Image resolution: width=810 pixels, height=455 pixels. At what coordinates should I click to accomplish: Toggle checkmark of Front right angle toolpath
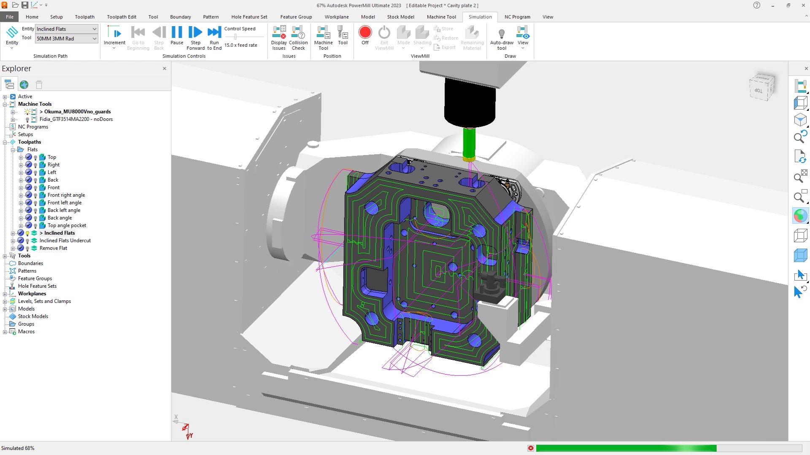29,195
